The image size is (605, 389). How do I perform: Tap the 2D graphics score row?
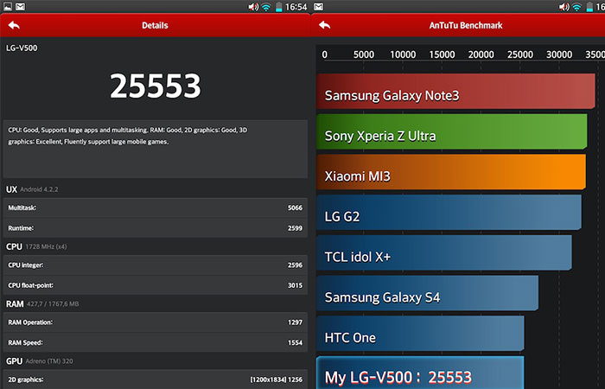155,379
